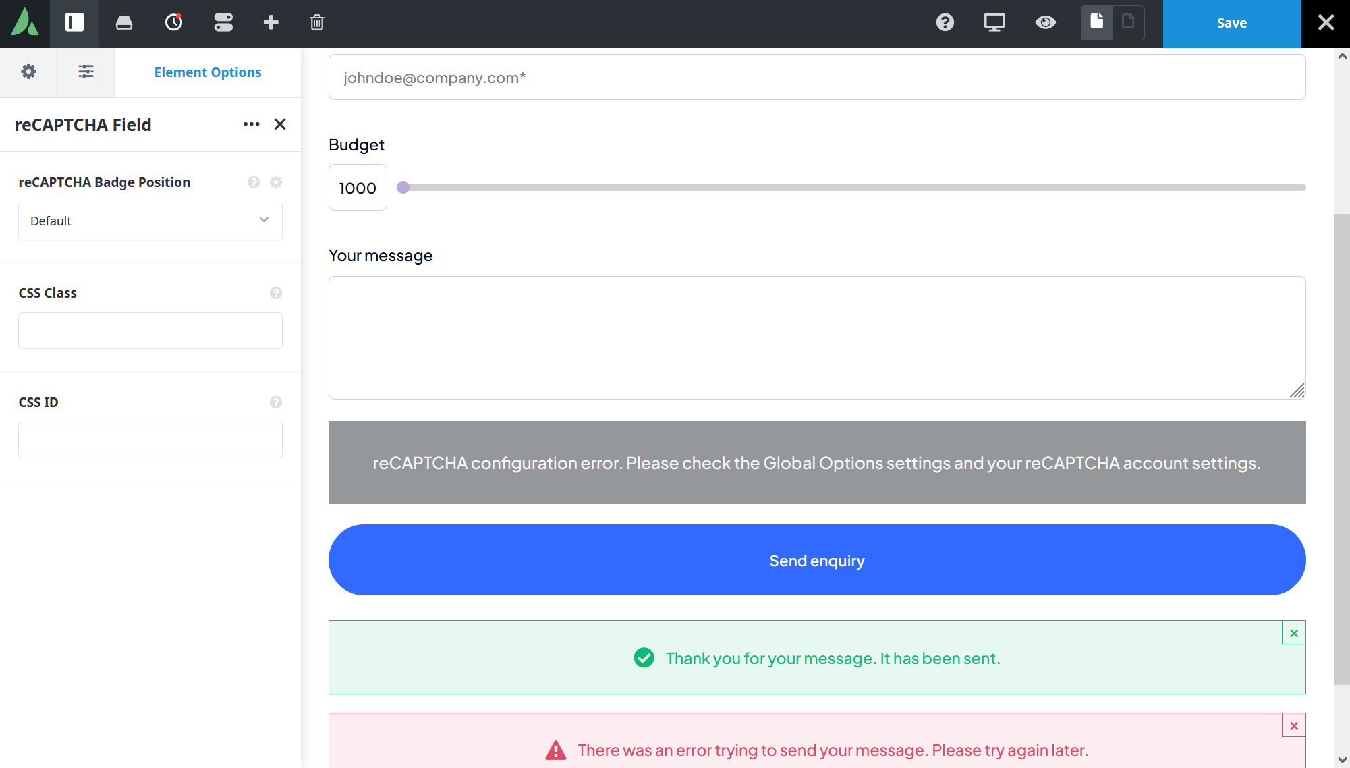Image resolution: width=1350 pixels, height=768 pixels.
Task: View the revision History
Action: click(173, 22)
